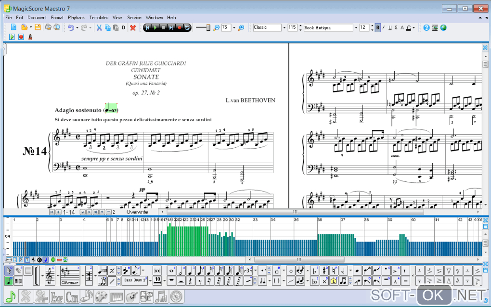Open the Document menu
The height and width of the screenshot is (307, 491).
click(x=37, y=18)
